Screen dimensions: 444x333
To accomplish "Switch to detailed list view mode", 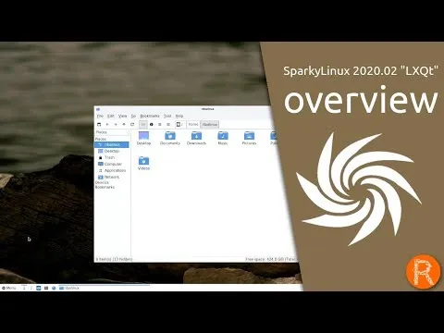I will point(168,124).
